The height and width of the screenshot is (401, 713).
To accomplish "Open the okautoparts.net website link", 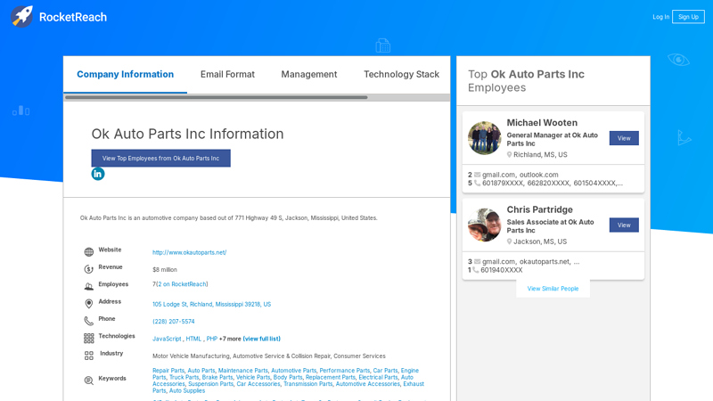I will [x=189, y=252].
